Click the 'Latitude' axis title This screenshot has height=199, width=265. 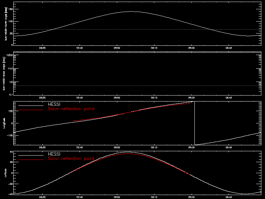[x=6, y=173]
